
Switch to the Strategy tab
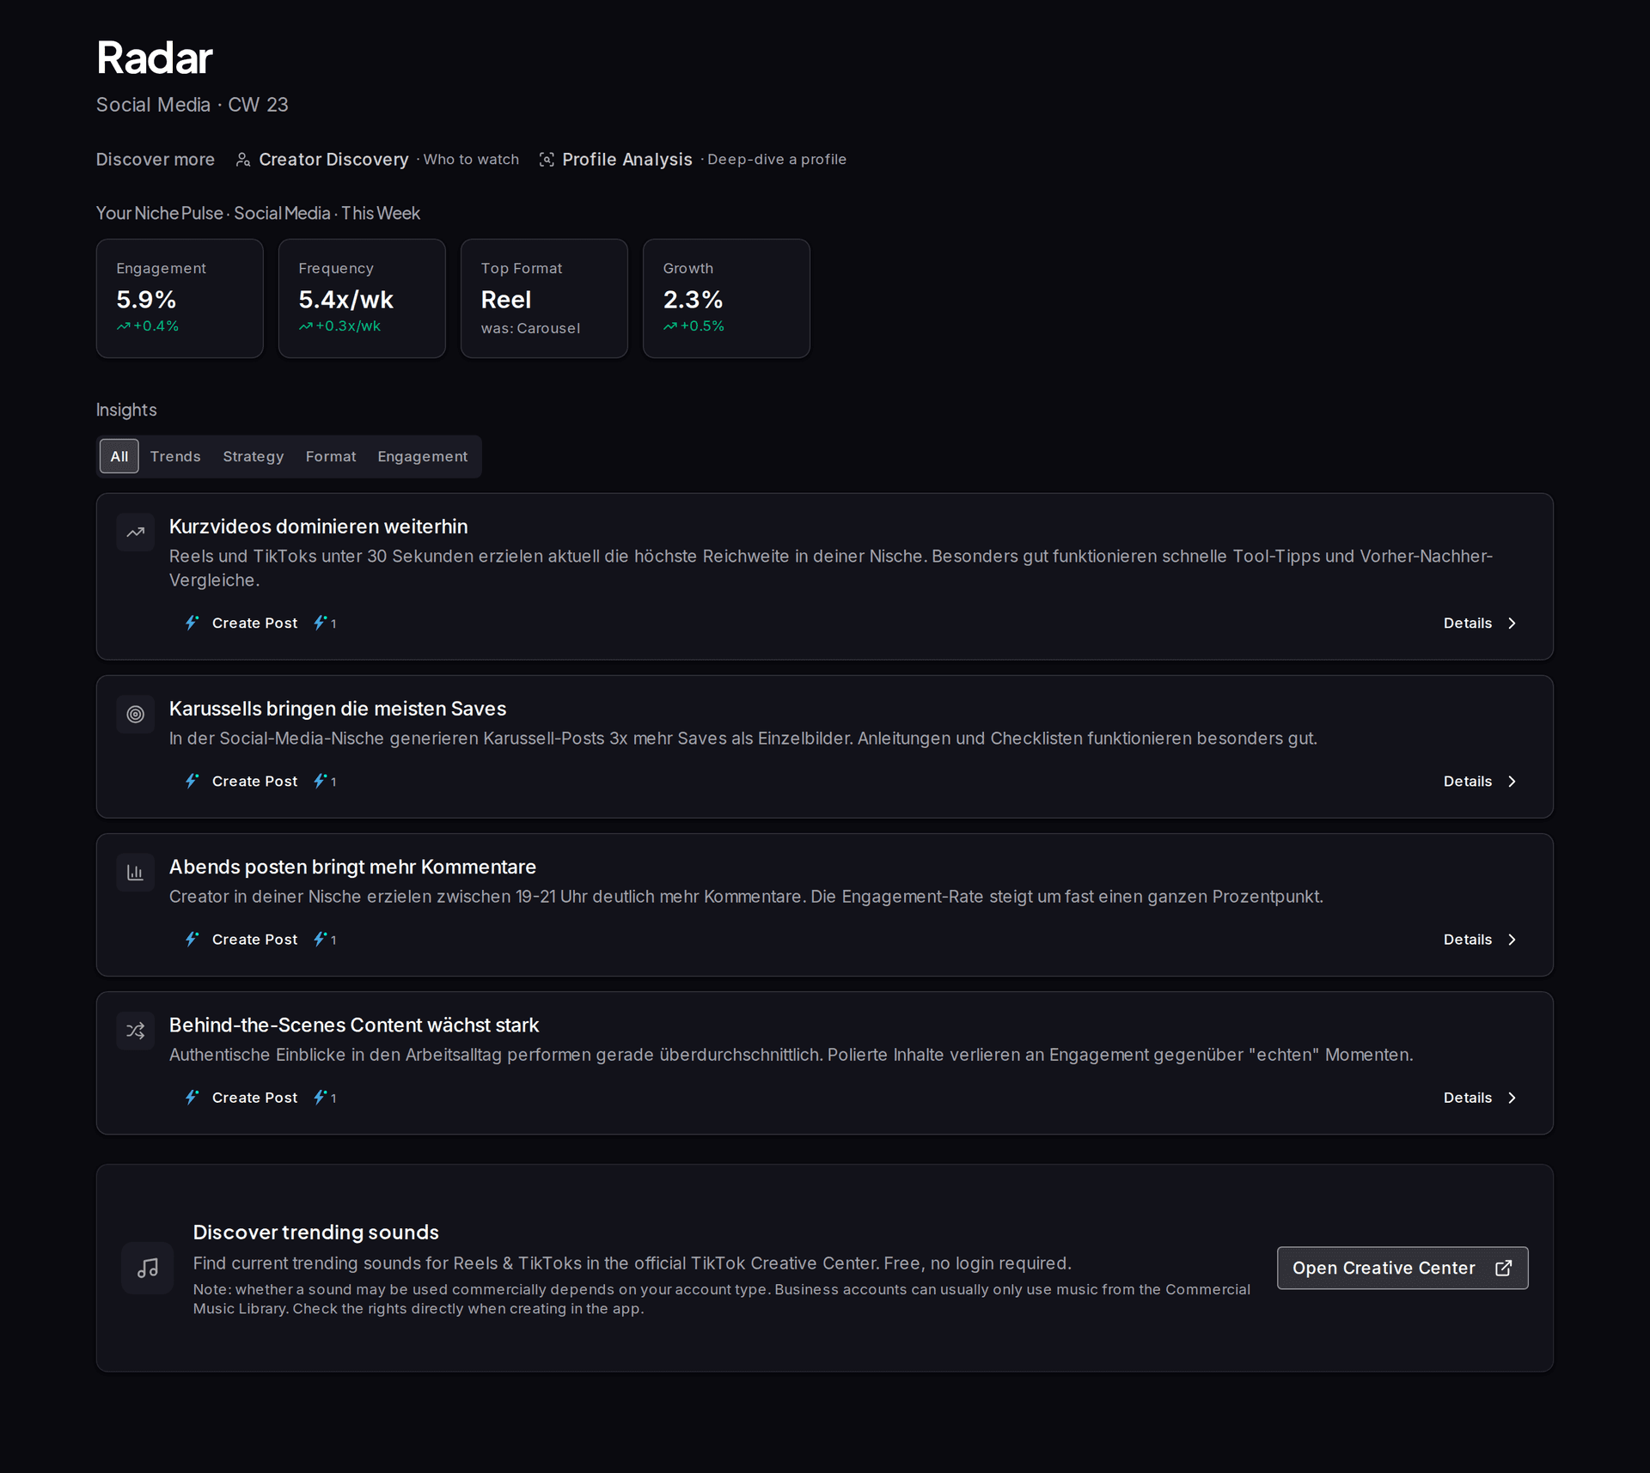pos(254,456)
